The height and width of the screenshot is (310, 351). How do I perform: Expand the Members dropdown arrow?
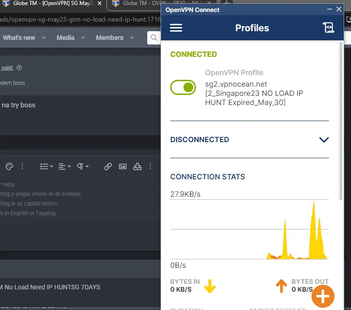(x=132, y=38)
